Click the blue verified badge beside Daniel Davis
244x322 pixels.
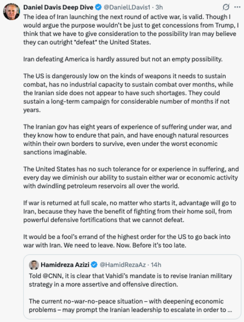click(99, 8)
